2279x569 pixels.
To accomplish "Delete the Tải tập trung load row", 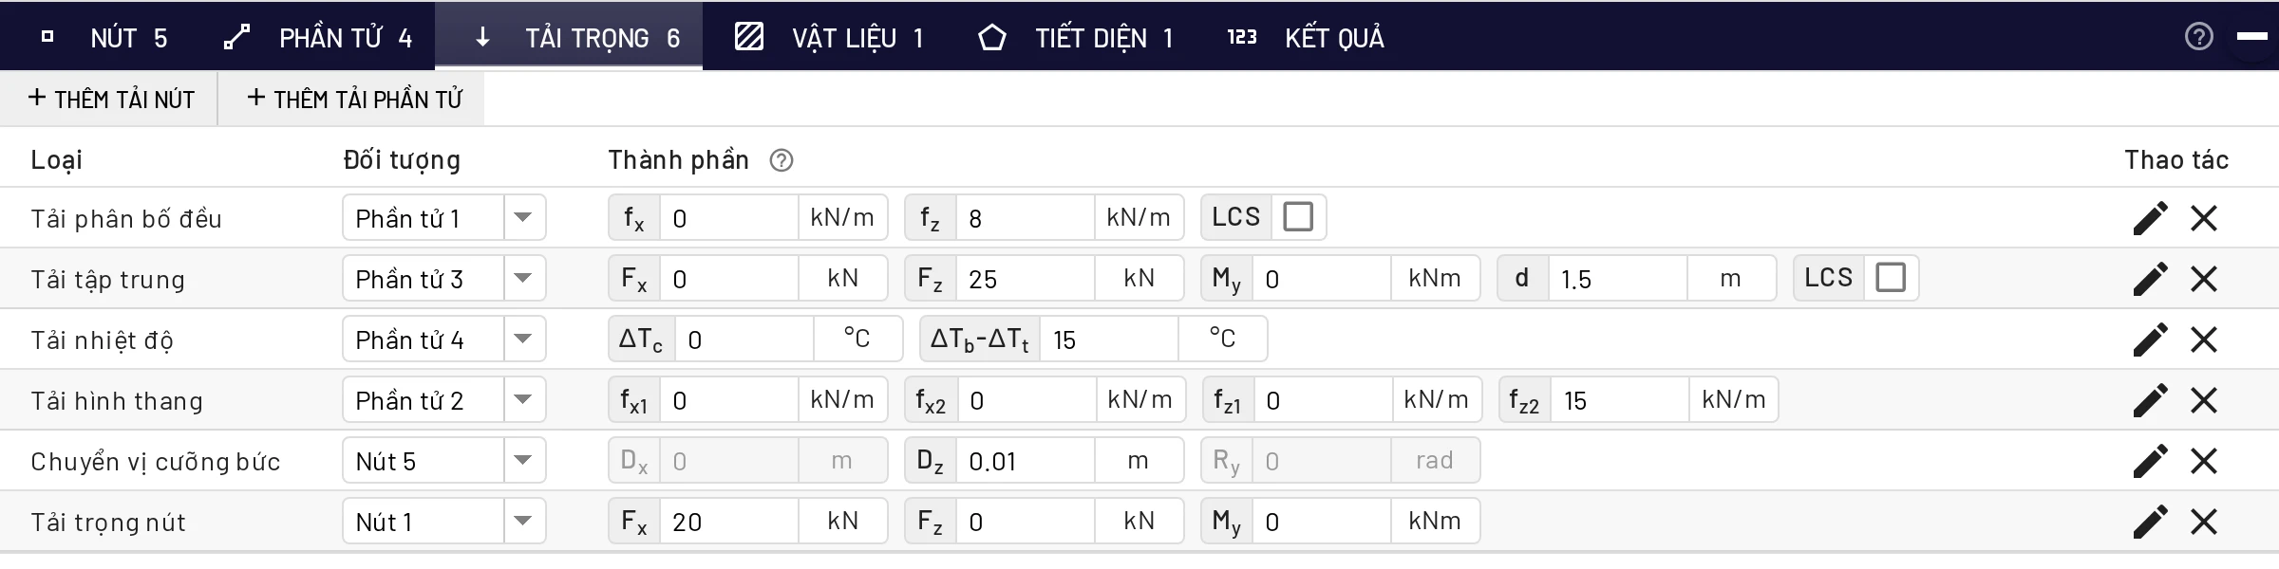I will tap(2203, 279).
